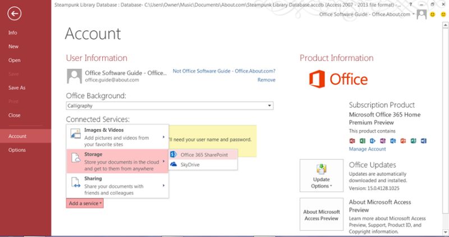
Task: Click the vertical scrollbar track
Action: point(445,129)
